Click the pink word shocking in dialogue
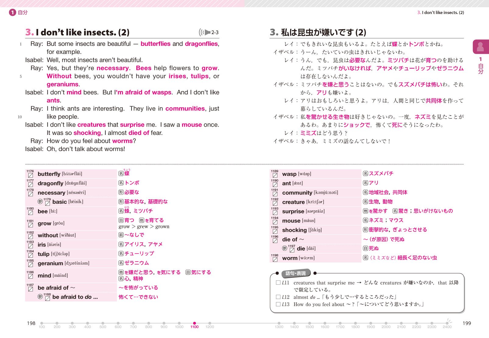 point(87,133)
